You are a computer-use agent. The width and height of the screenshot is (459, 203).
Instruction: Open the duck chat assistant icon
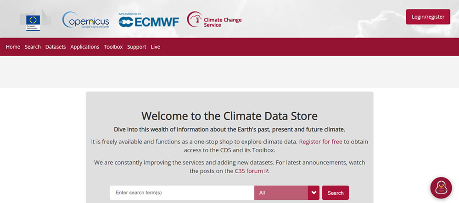tap(441, 188)
